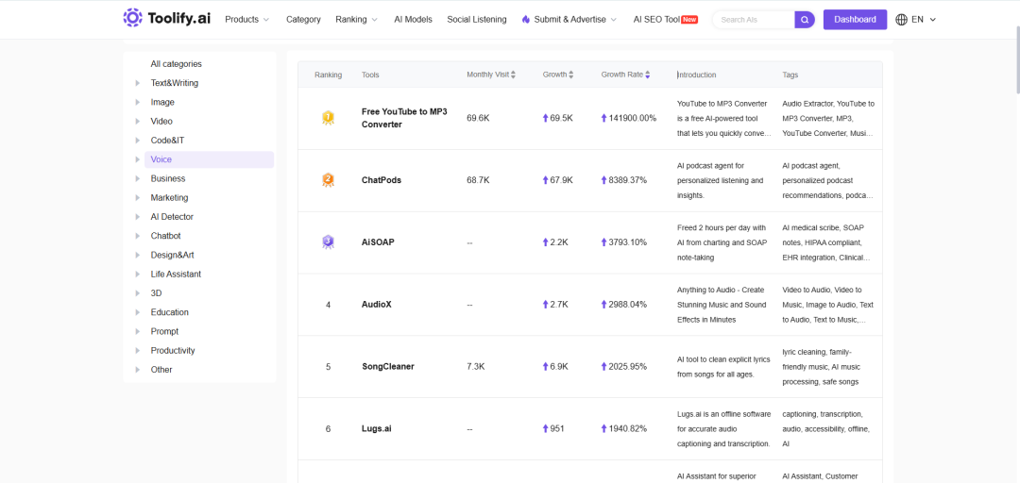Click the Search AIs input field
1020x483 pixels.
pos(755,20)
